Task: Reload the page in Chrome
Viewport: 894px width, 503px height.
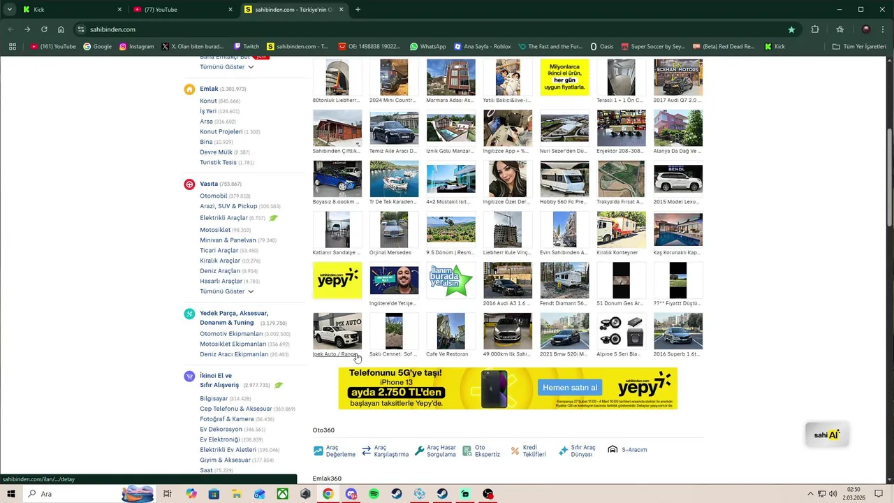Action: pos(44,29)
